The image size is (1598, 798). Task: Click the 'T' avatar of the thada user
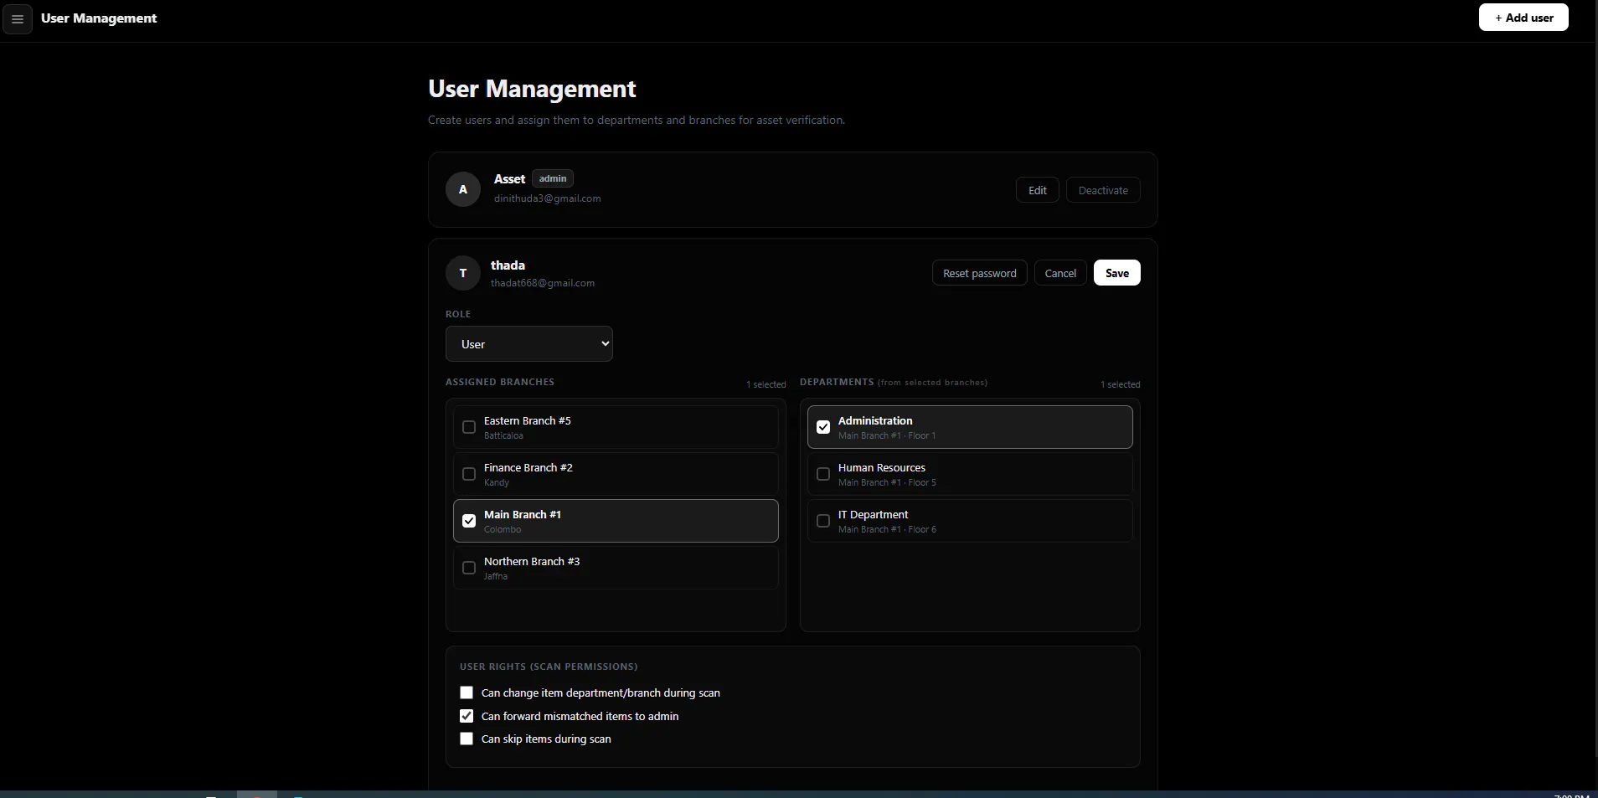(x=463, y=273)
